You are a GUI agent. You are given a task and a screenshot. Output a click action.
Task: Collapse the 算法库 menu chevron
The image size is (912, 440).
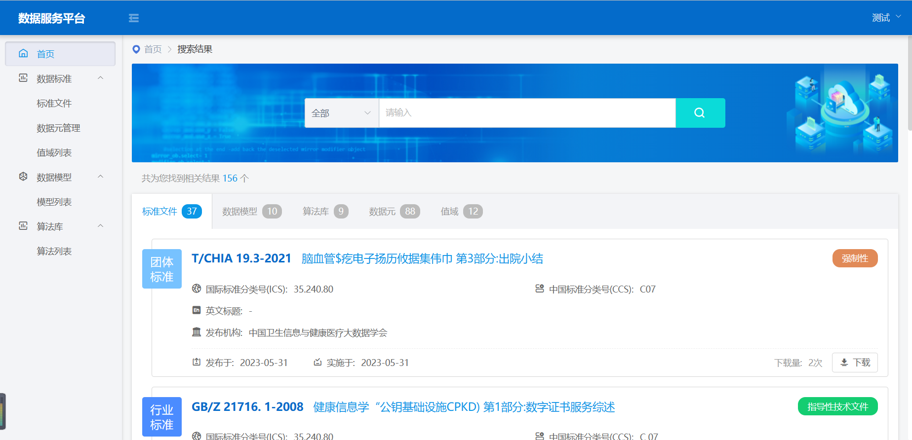pos(101,226)
